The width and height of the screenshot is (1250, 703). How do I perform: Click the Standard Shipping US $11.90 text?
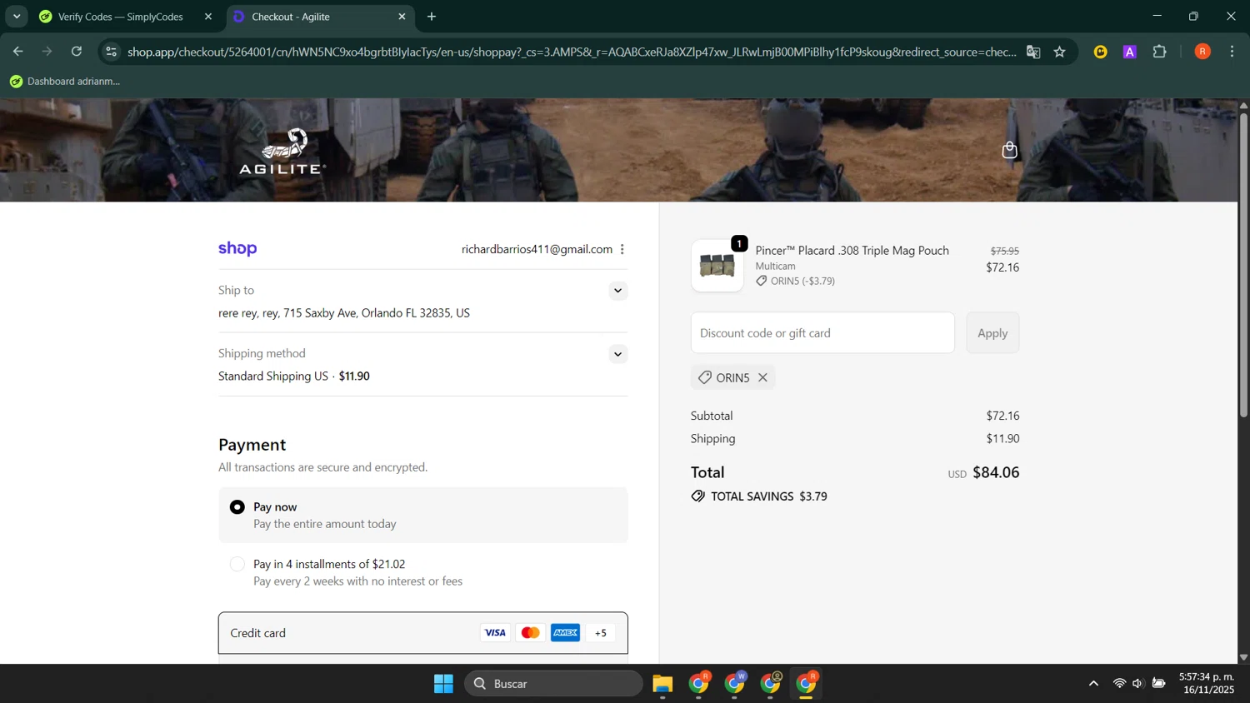[294, 376]
